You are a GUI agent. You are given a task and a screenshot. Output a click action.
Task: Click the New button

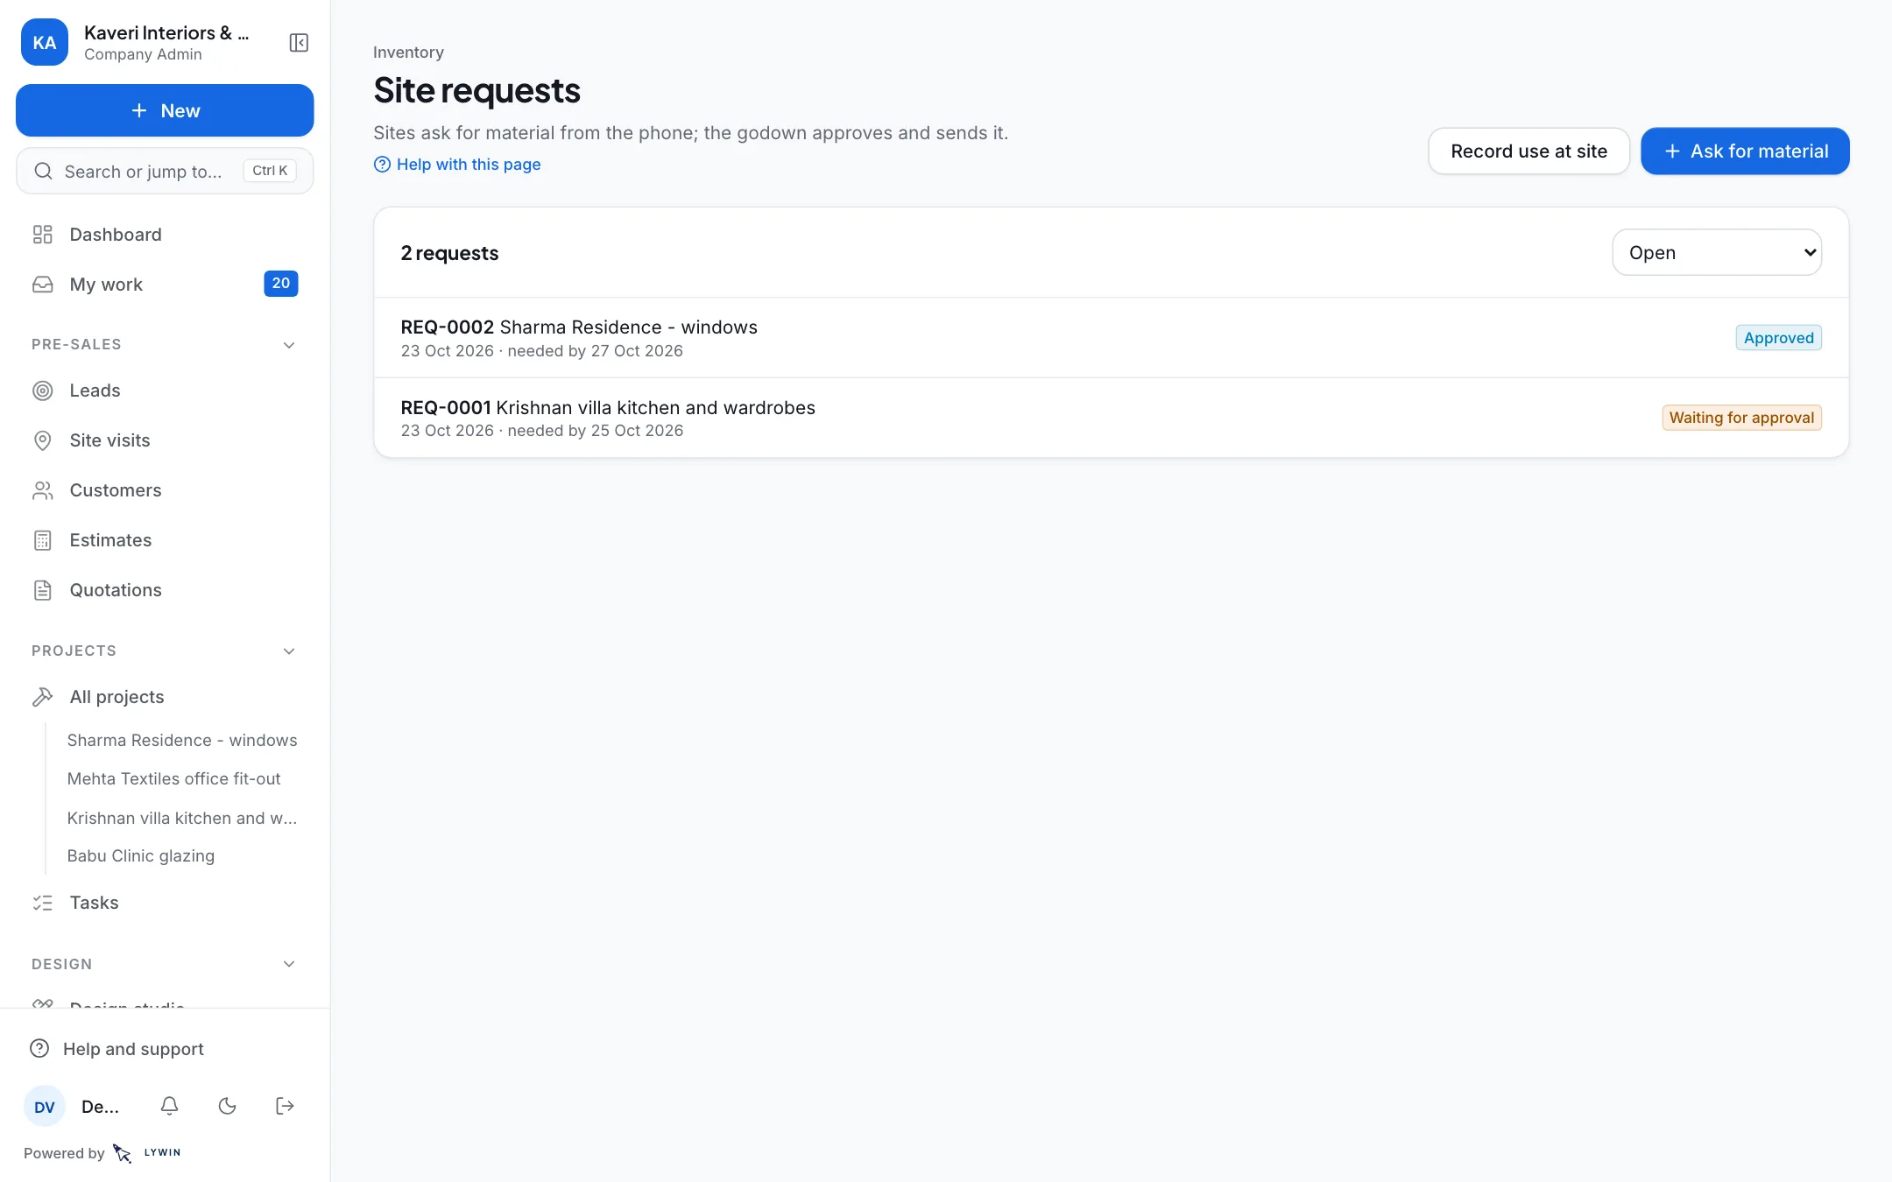165,110
